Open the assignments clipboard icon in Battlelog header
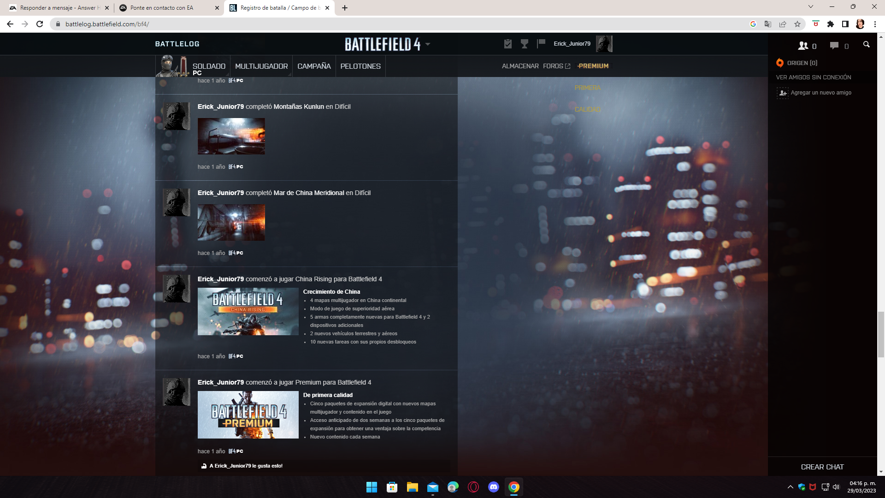 pos(508,44)
